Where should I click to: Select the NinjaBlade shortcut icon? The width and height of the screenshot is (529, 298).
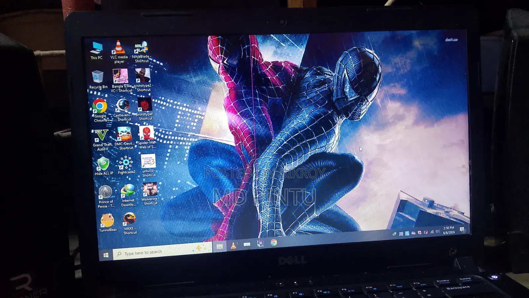coord(142,52)
